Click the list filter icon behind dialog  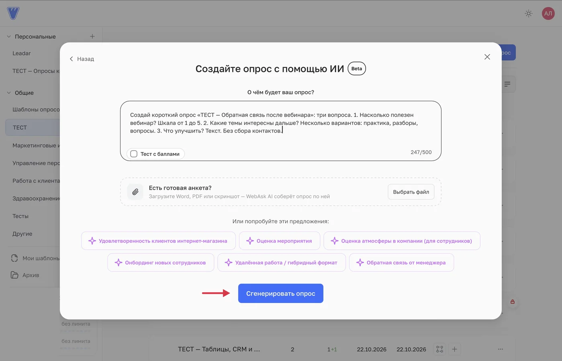point(507,84)
